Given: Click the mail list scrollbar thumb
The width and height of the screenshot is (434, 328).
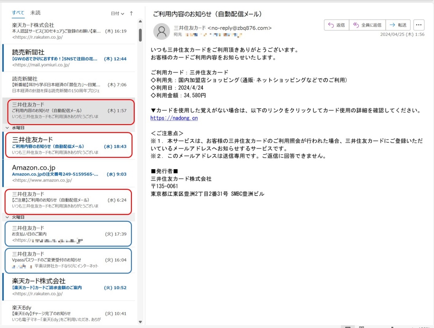Looking at the screenshot, I should (x=140, y=35).
